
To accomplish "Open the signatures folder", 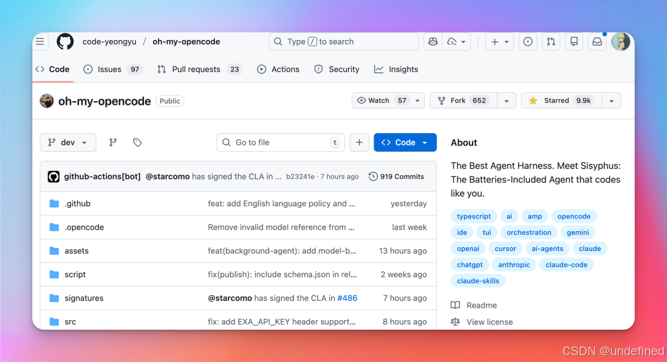I will [84, 298].
